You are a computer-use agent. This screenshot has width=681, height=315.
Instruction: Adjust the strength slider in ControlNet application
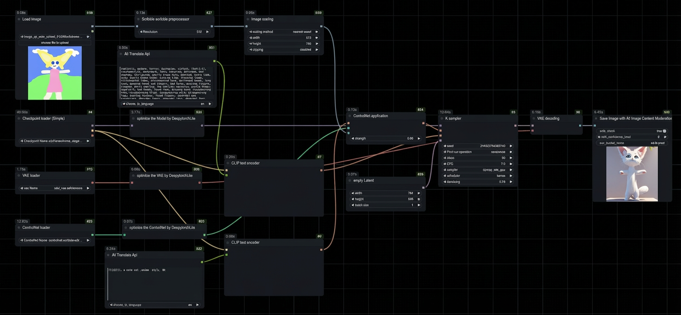[386, 139]
